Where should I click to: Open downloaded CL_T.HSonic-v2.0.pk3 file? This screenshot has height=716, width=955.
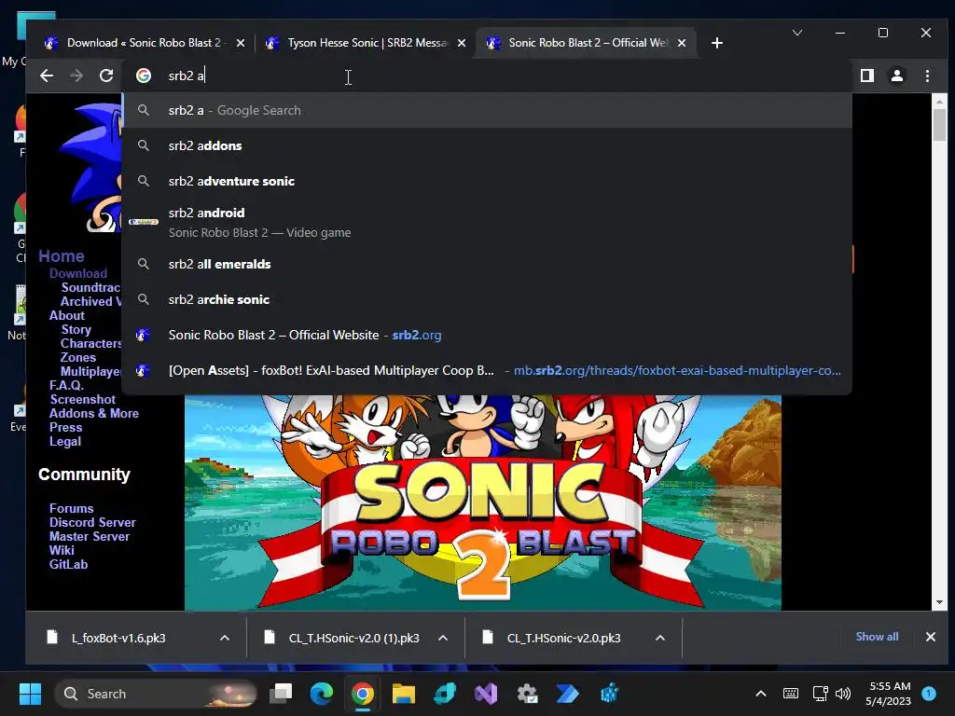[x=563, y=638]
